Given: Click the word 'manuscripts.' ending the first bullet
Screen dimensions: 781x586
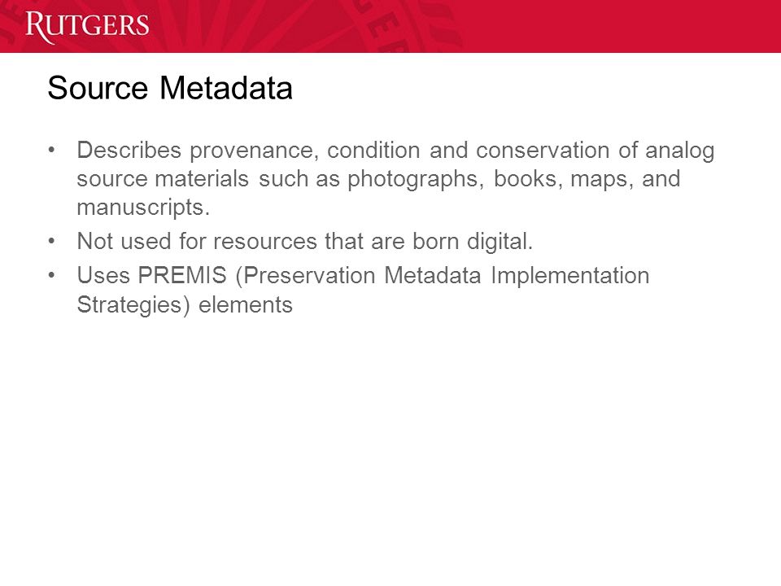Looking at the screenshot, I should [143, 208].
